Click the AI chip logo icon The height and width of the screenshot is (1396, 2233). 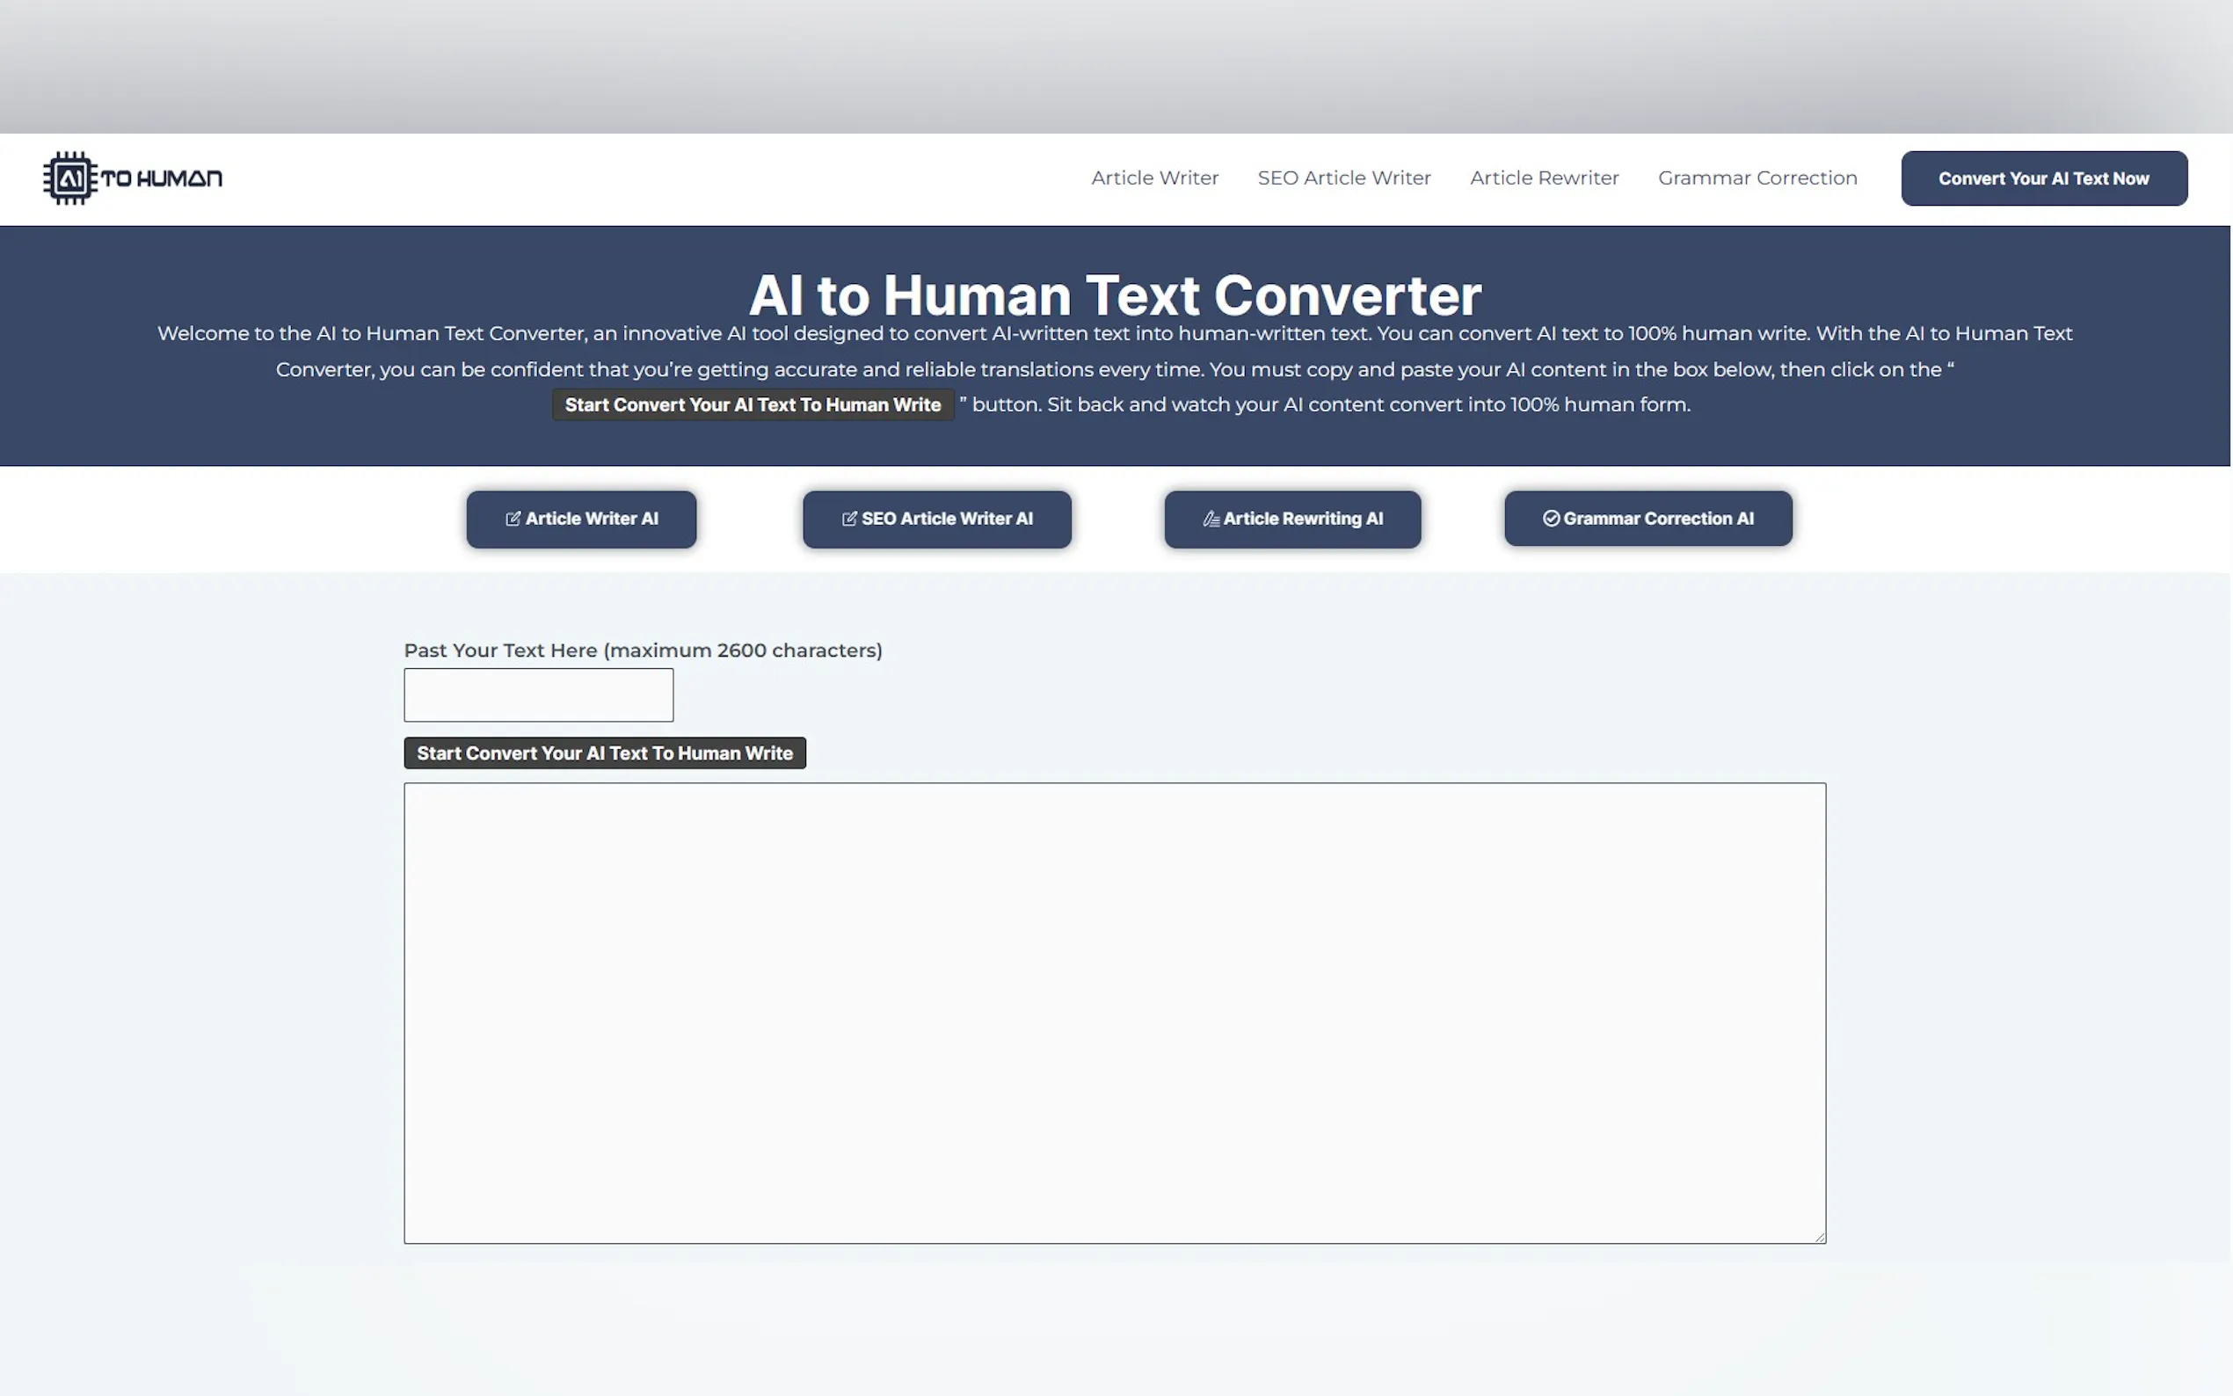click(69, 178)
